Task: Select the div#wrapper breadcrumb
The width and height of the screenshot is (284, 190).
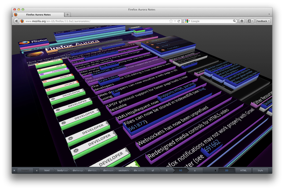Action: [x=78, y=170]
